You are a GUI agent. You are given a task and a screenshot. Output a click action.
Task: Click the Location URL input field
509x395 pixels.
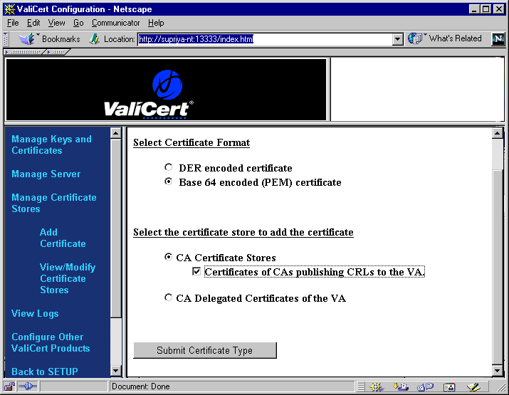click(265, 39)
